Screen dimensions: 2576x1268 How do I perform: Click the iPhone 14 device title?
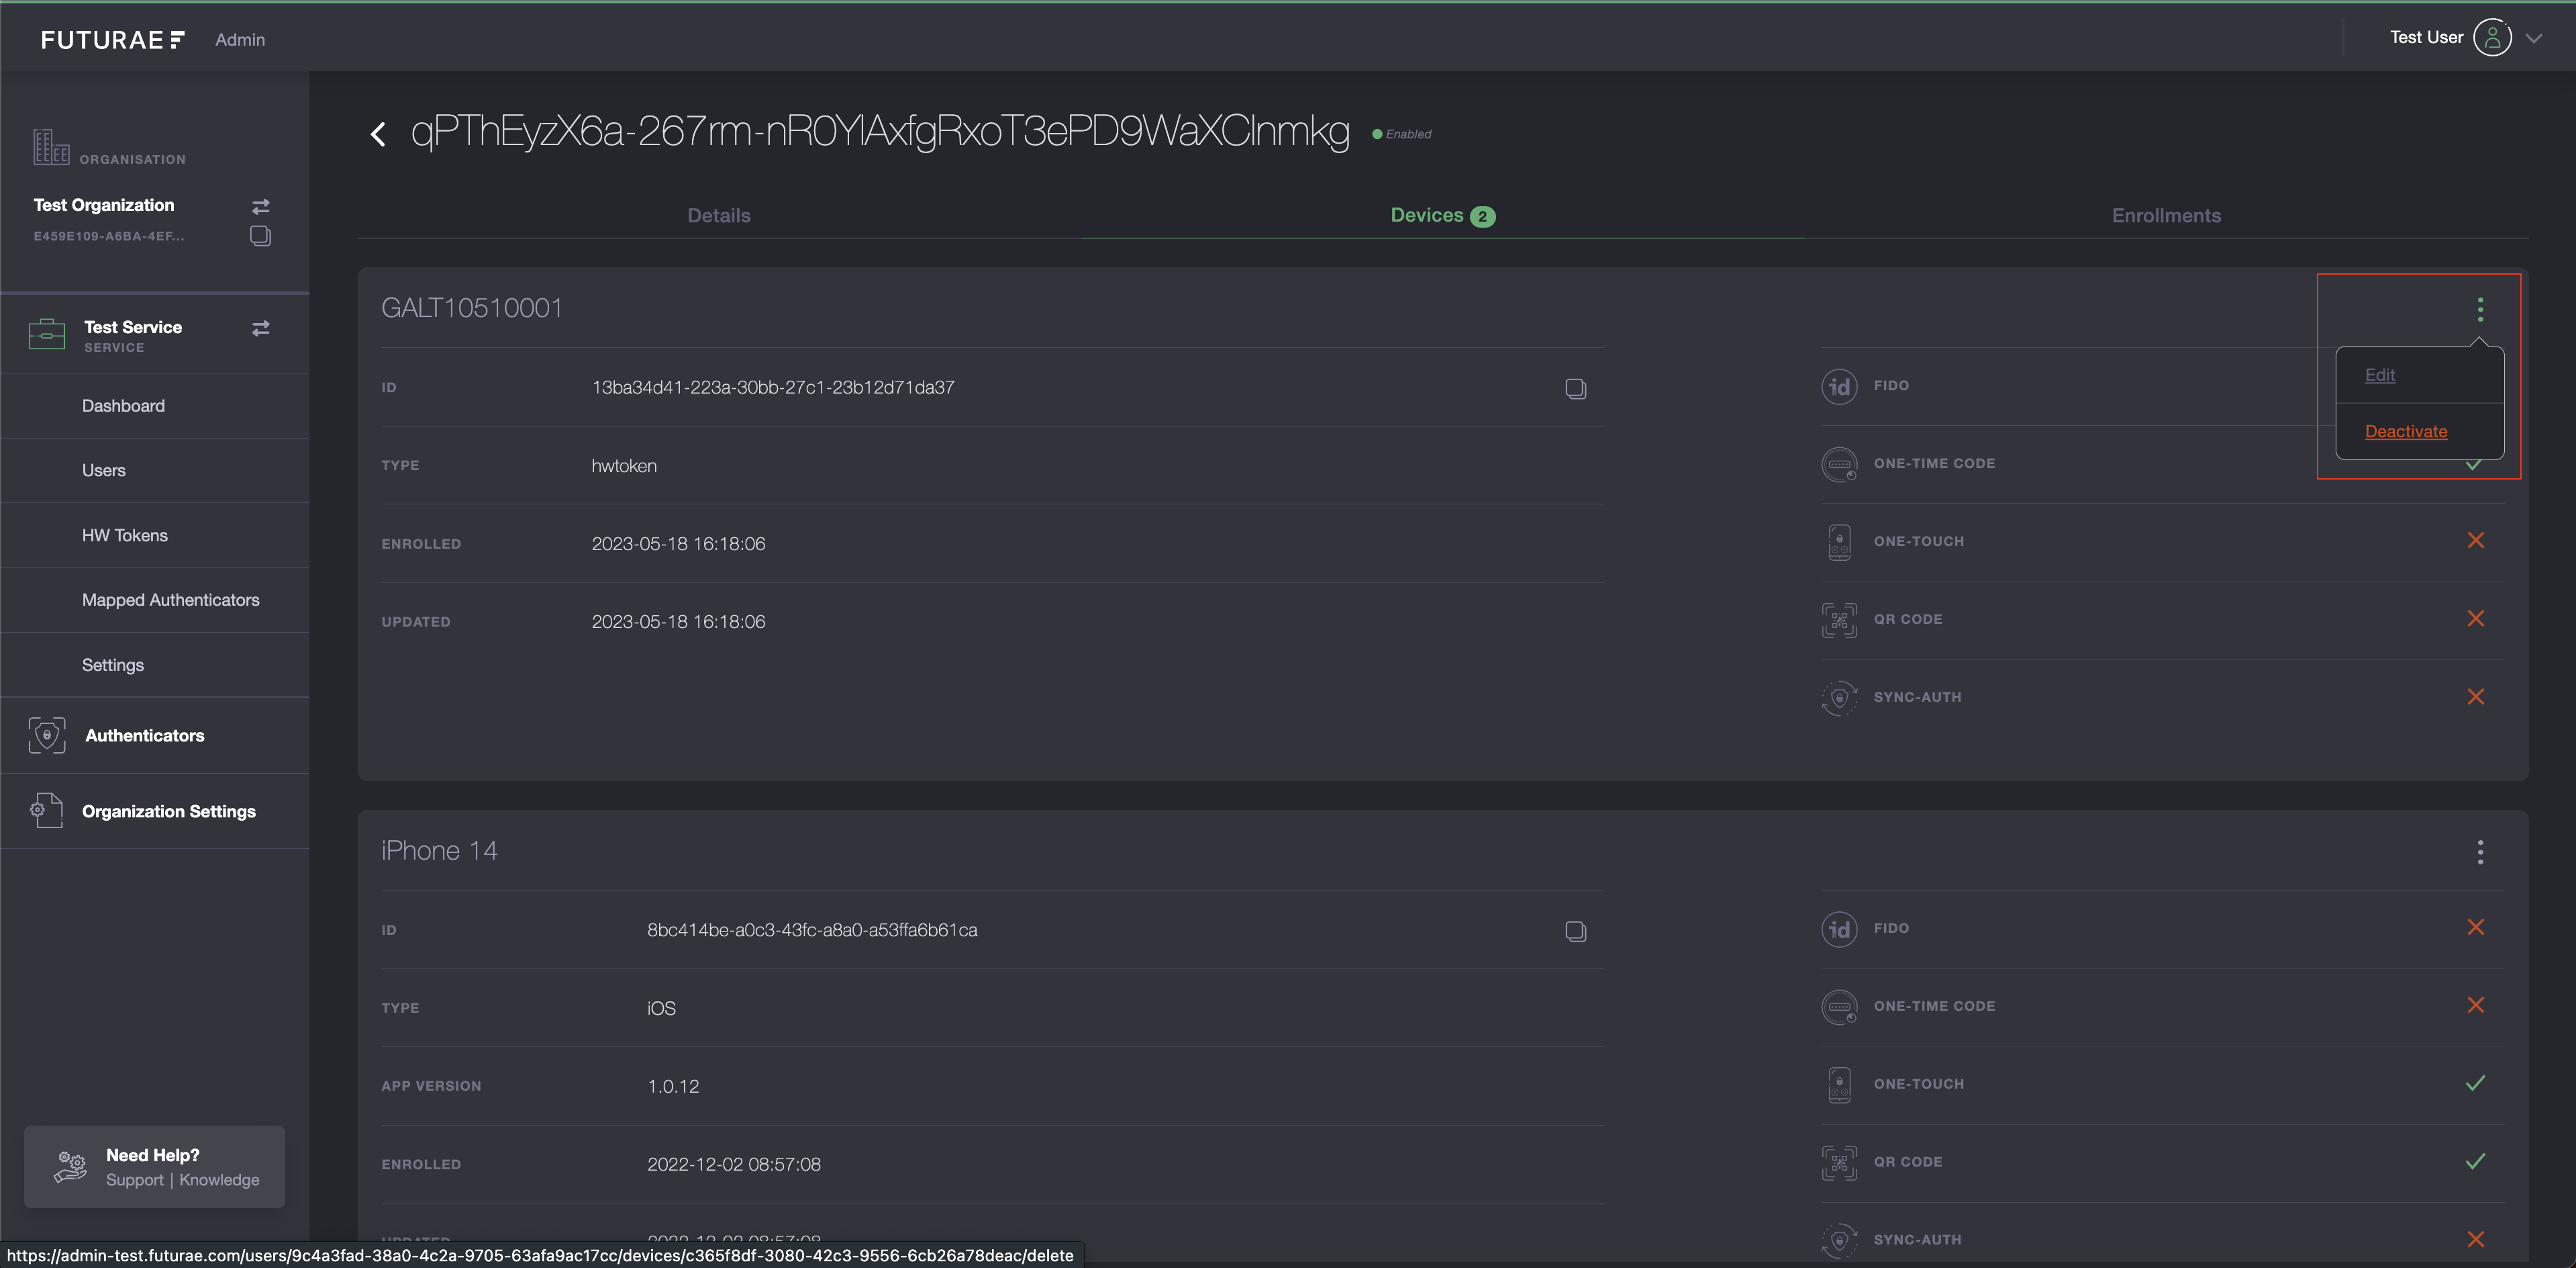(439, 851)
